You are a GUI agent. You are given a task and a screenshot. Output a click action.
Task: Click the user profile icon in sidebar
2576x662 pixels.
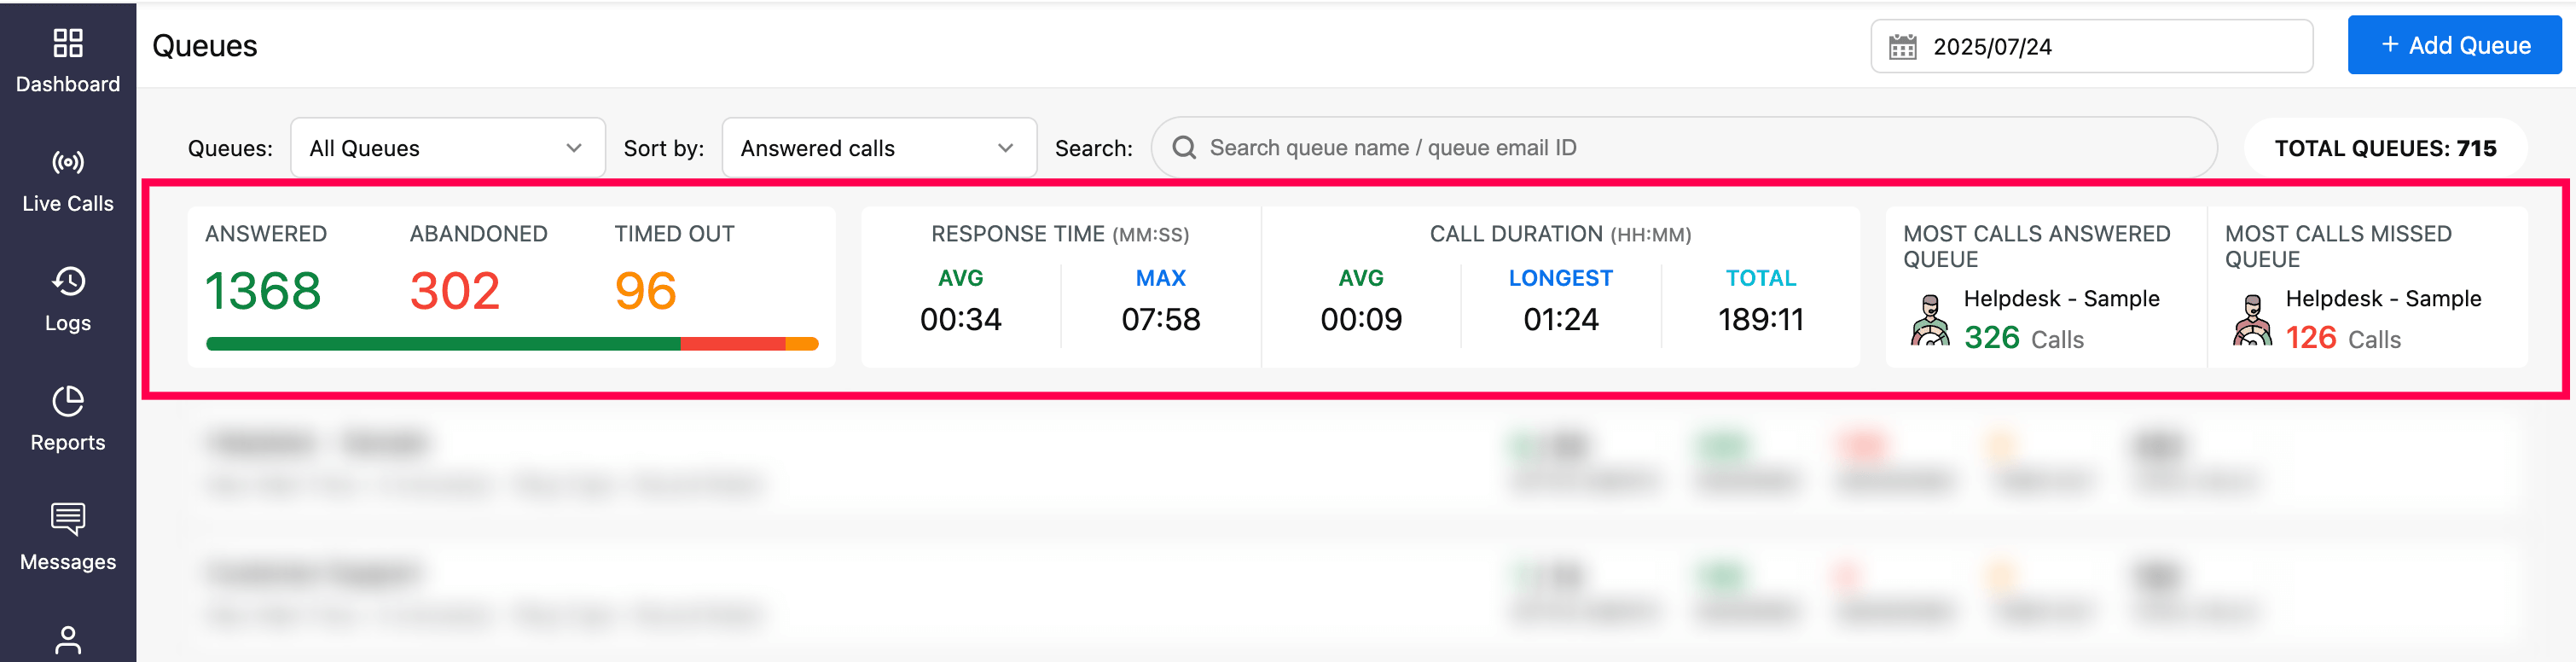coord(68,640)
